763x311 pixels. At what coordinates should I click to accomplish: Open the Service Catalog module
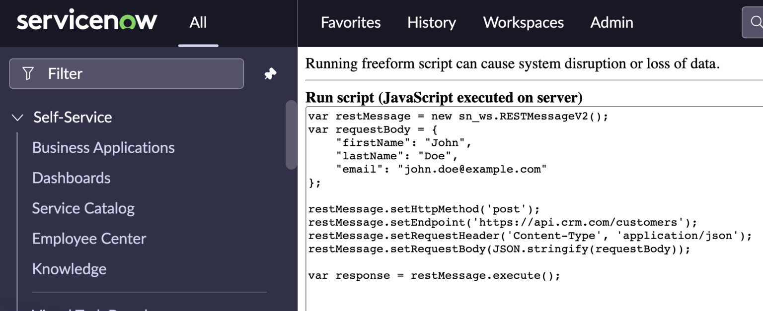pos(83,208)
